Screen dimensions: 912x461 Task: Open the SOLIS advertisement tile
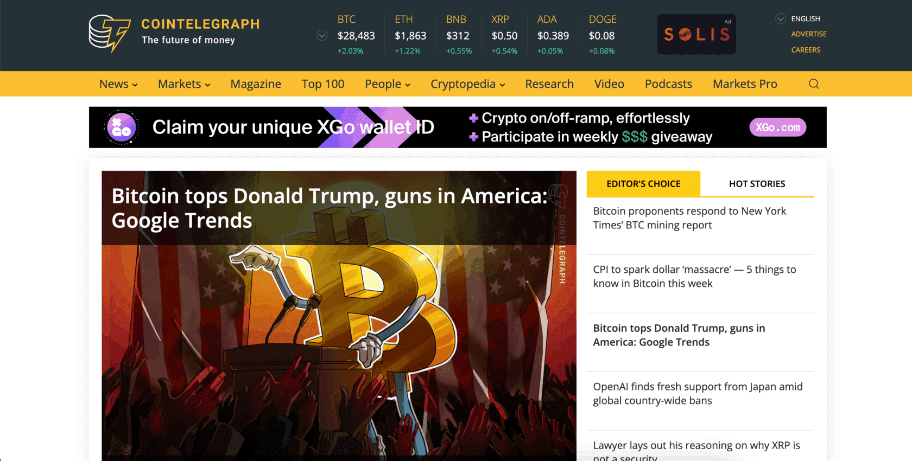(x=696, y=34)
